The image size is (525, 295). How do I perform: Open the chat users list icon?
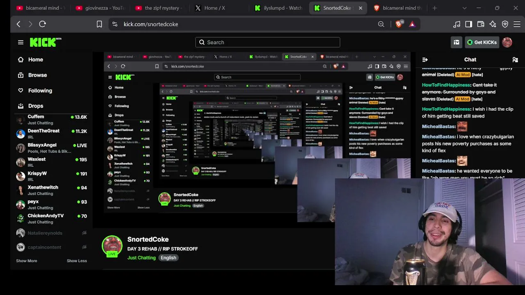point(515,59)
